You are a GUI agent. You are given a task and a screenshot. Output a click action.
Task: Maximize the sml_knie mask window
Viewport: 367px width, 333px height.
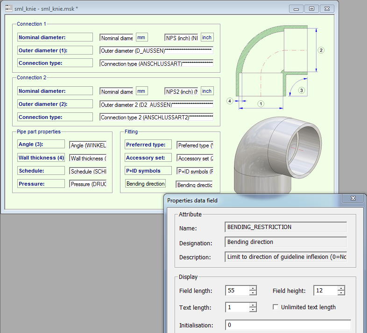(311, 8)
